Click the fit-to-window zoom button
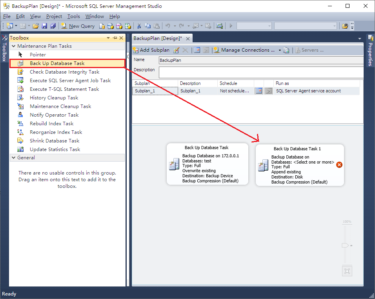 tap(347, 271)
